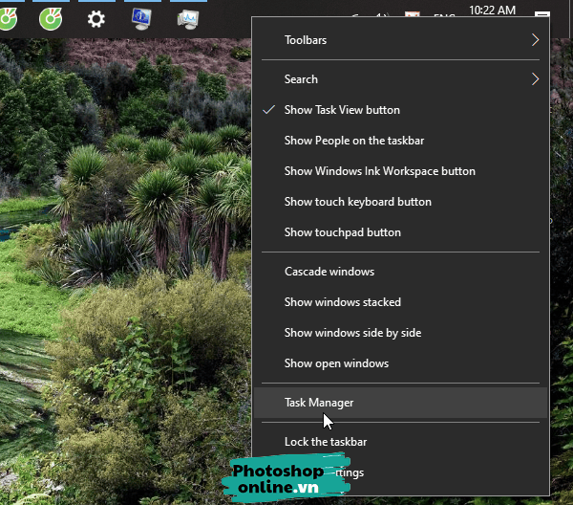The image size is (573, 505).
Task: Click the ENG language indicator
Action: coord(444,17)
